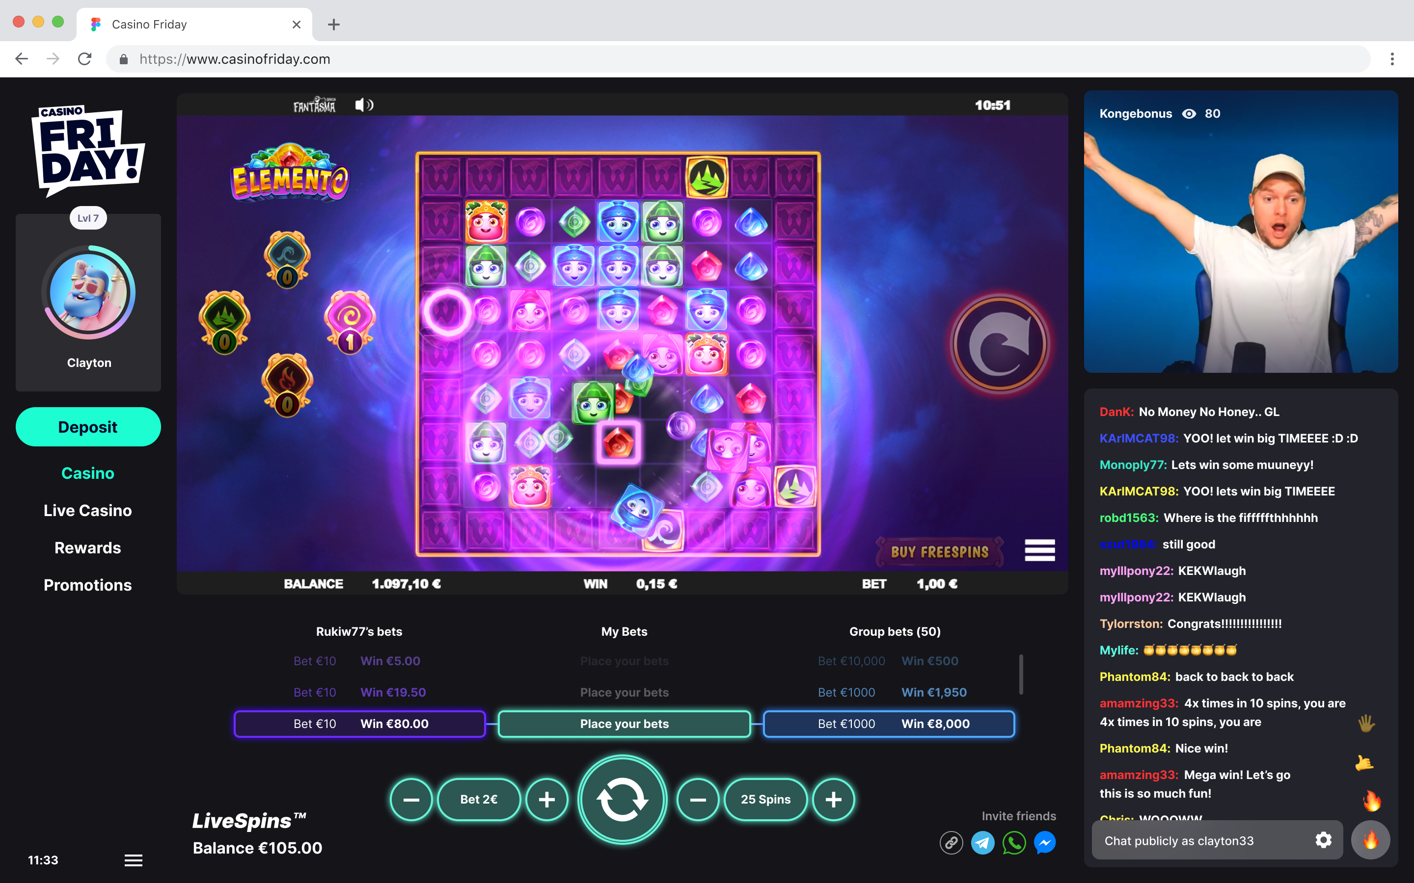This screenshot has width=1414, height=883.
Task: Share via Messenger icon
Action: pyautogui.click(x=1045, y=843)
